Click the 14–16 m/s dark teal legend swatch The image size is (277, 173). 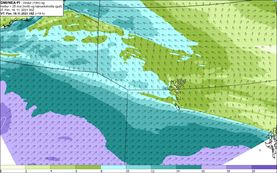pos(189,167)
